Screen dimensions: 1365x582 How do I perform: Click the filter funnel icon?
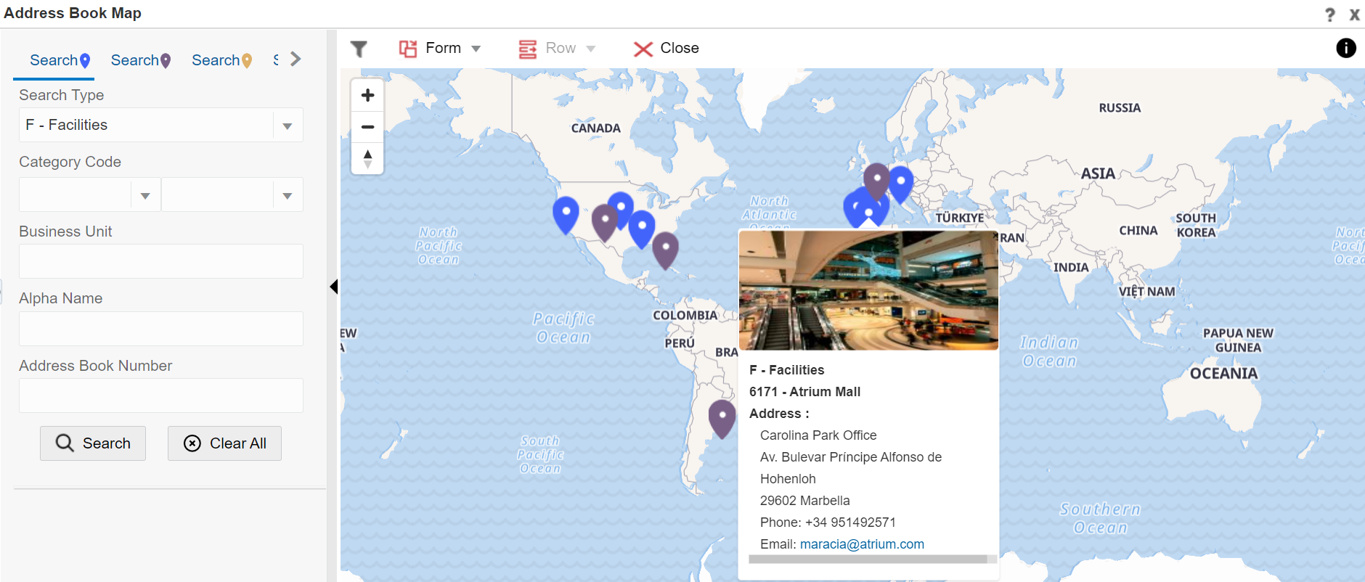pyautogui.click(x=359, y=49)
